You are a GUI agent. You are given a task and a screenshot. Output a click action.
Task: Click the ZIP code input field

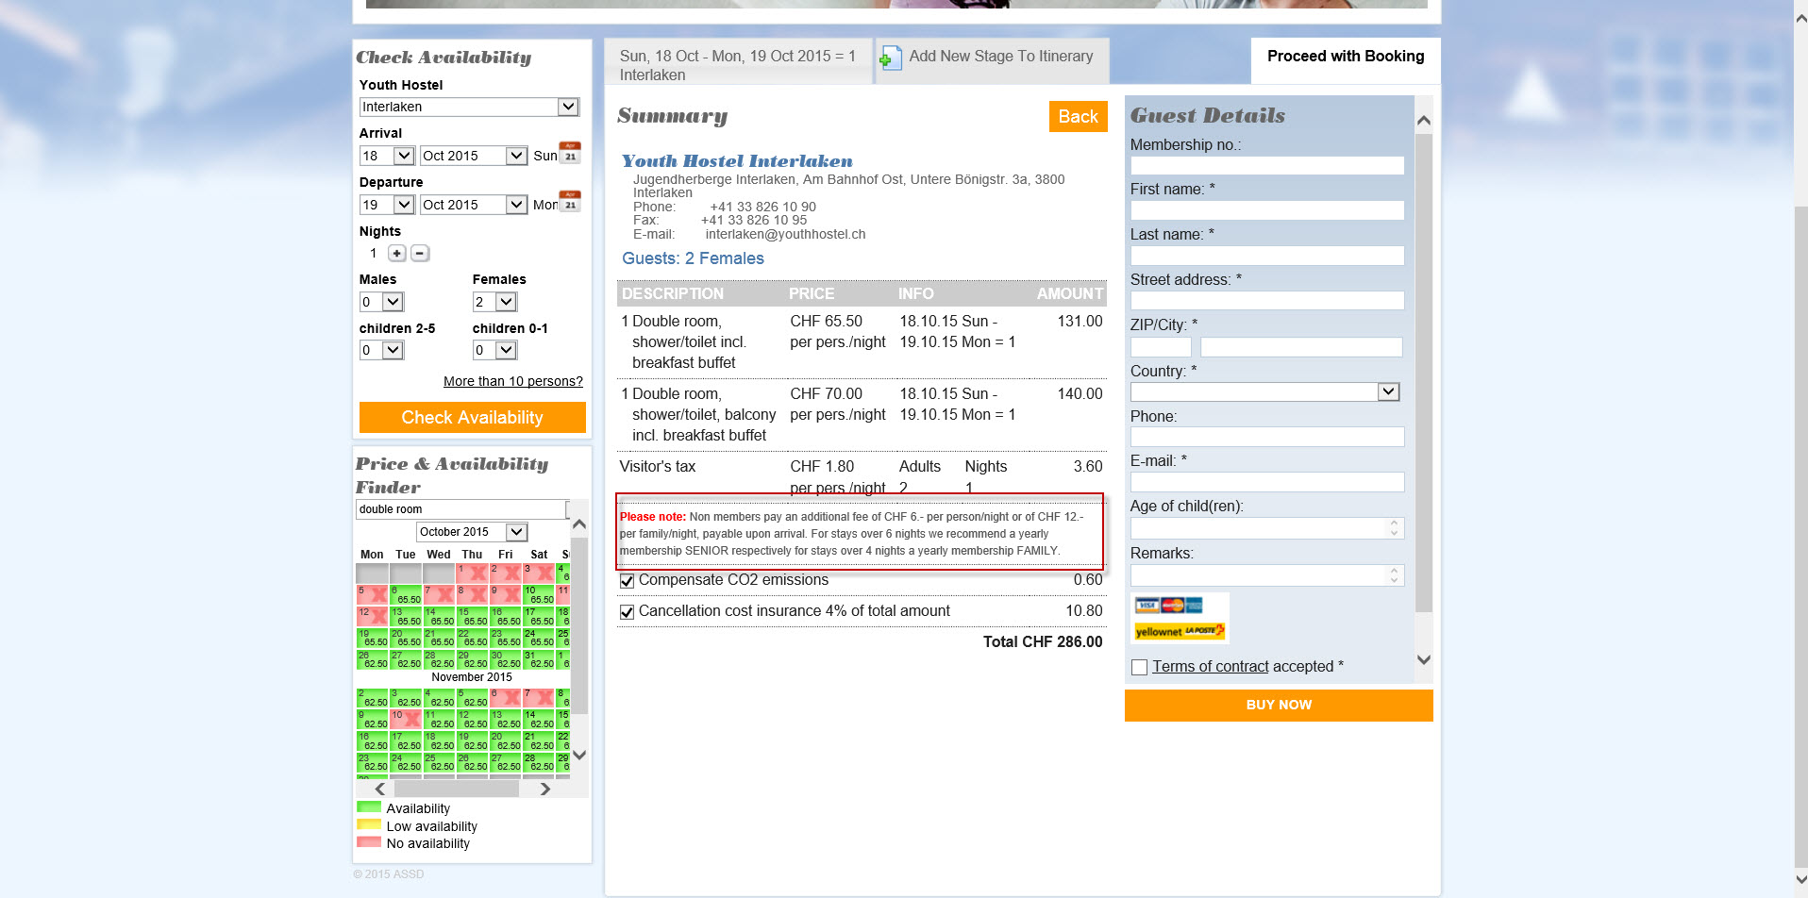pos(1161,347)
